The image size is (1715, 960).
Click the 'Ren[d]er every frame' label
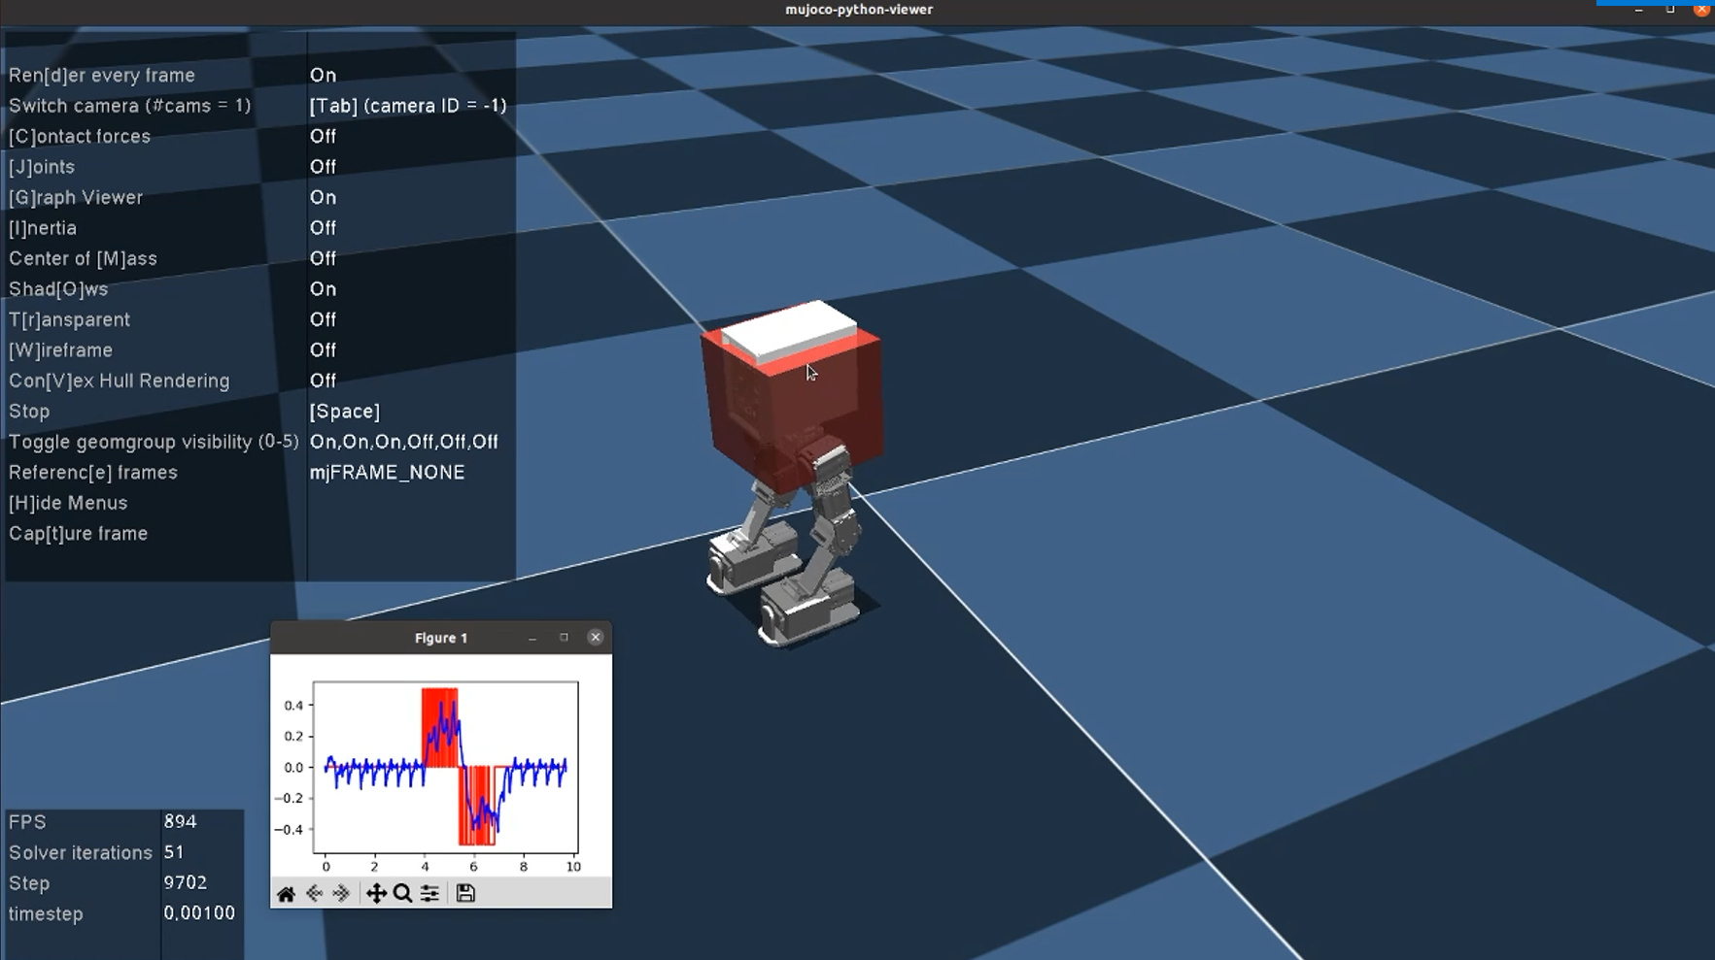tap(102, 75)
